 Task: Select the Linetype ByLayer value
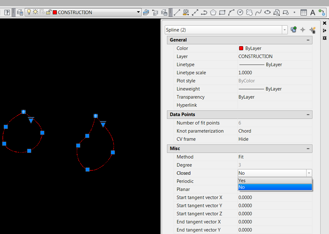275,64
